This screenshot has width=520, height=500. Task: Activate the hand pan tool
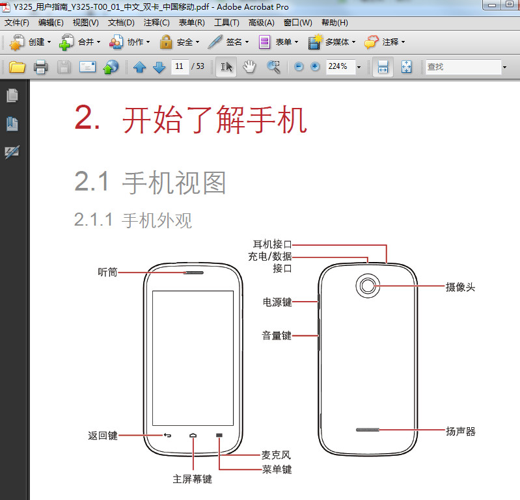[x=249, y=67]
